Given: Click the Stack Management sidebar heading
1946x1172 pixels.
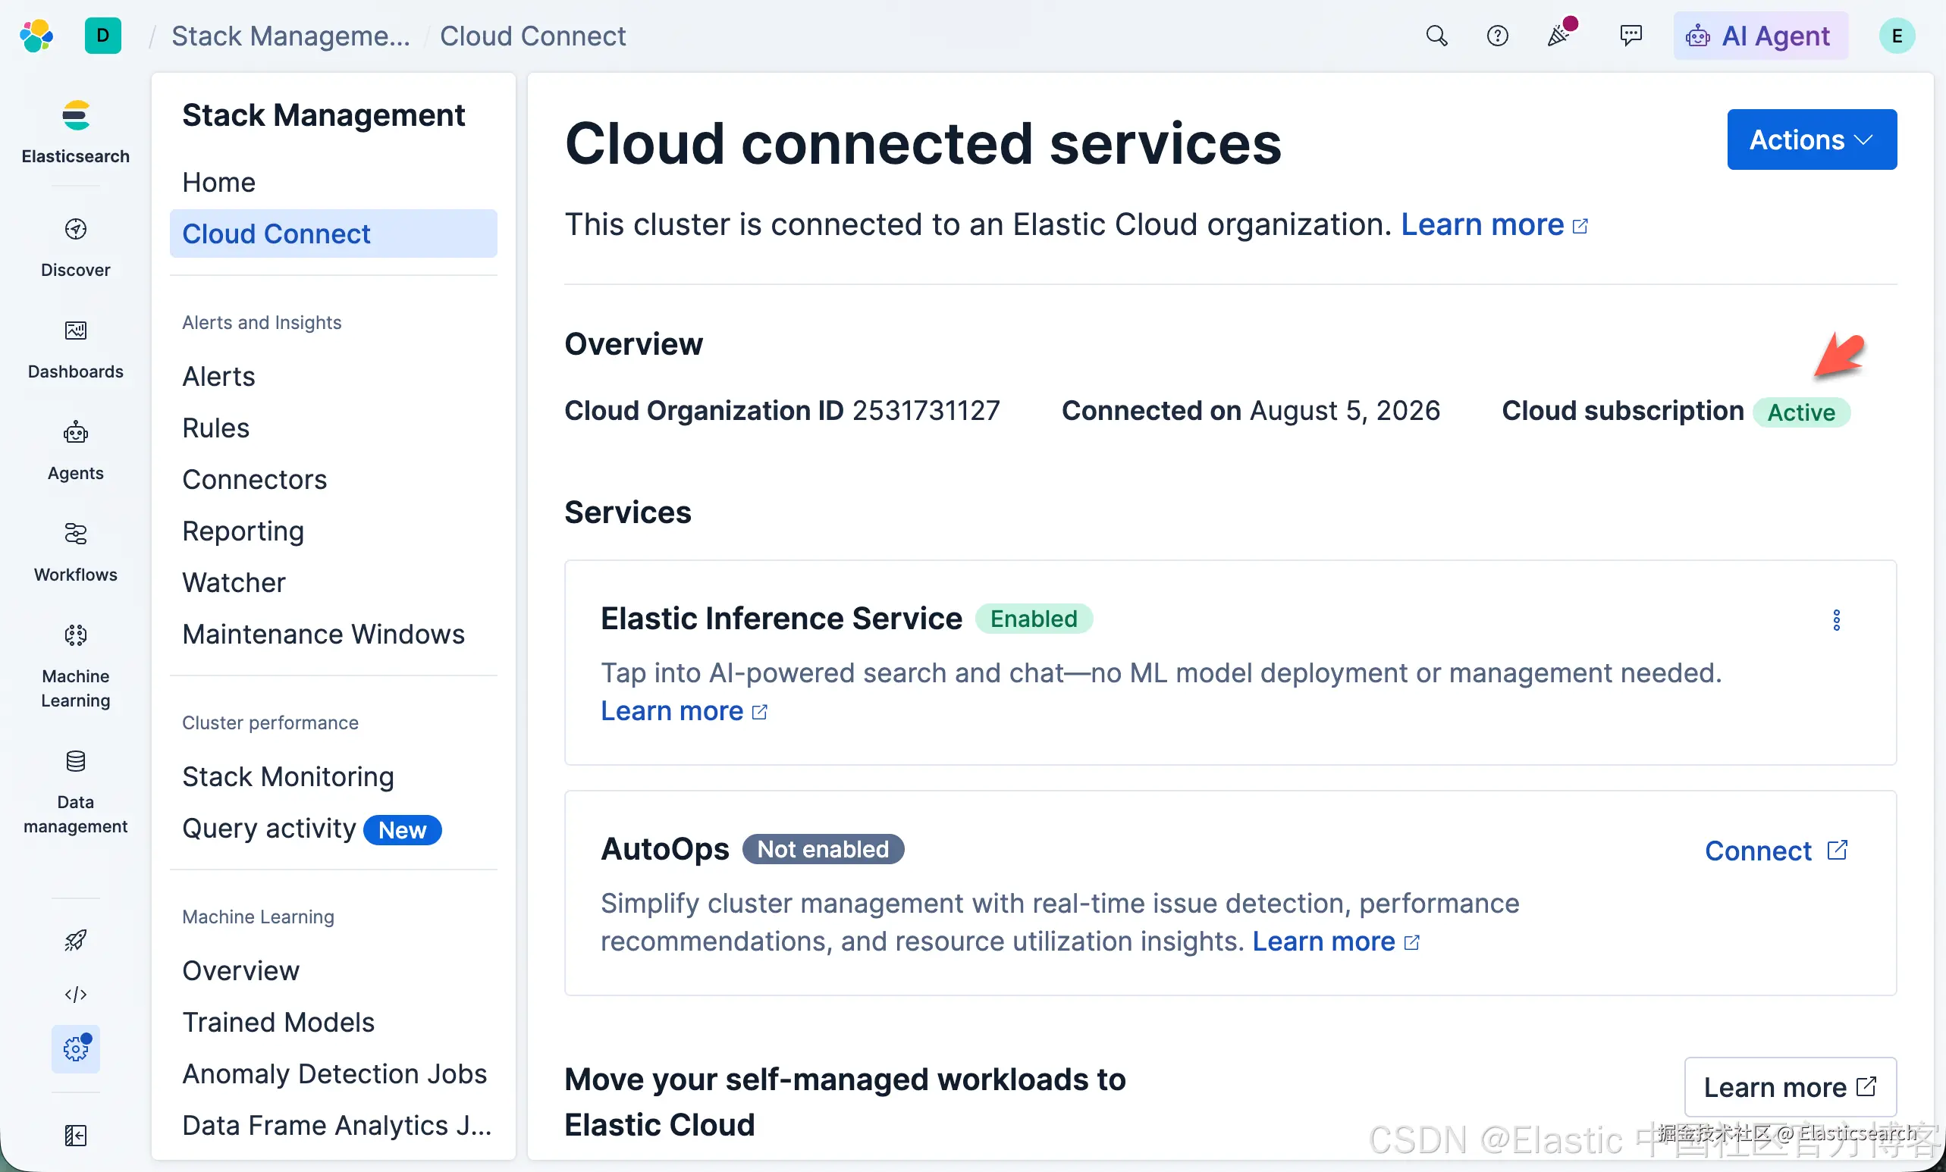Looking at the screenshot, I should point(323,115).
